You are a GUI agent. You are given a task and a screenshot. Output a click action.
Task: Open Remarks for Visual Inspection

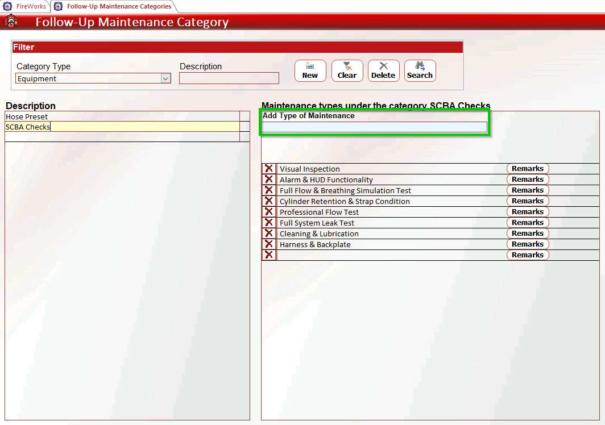pos(527,168)
